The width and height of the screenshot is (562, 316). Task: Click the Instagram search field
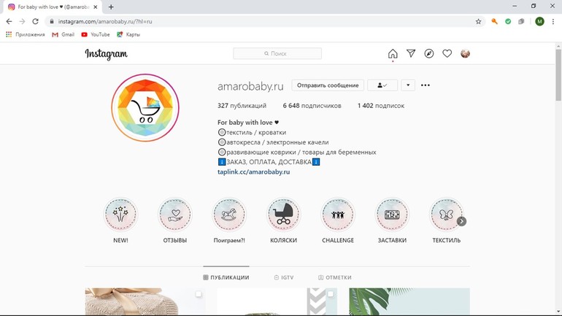point(277,54)
